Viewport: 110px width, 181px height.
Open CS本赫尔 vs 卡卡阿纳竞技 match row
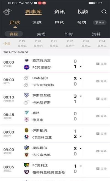[55, 81]
